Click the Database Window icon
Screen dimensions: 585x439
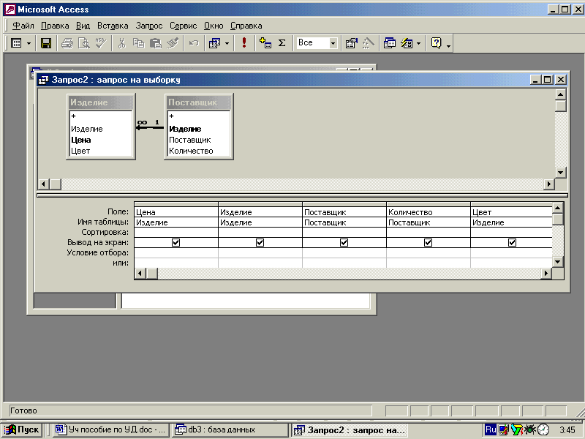click(x=390, y=43)
